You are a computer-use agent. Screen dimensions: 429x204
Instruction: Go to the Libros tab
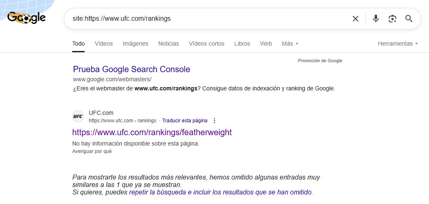click(242, 44)
